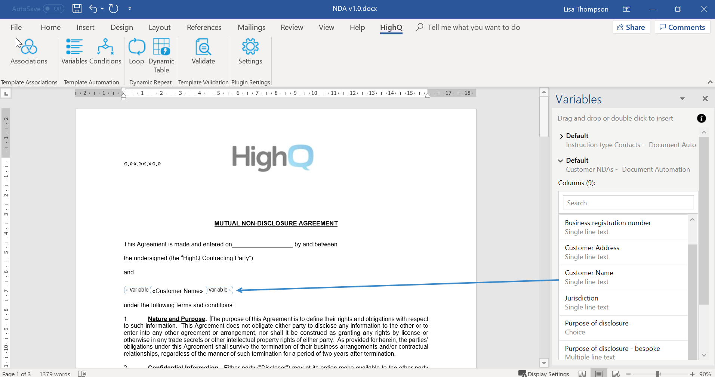Open the Variables pane options dropdown
This screenshot has height=377, width=715.
click(682, 99)
